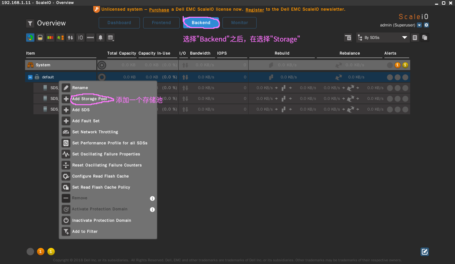The height and width of the screenshot is (264, 455).
Task: Click info icon beside Activate Protection Domain
Action: tap(152, 209)
